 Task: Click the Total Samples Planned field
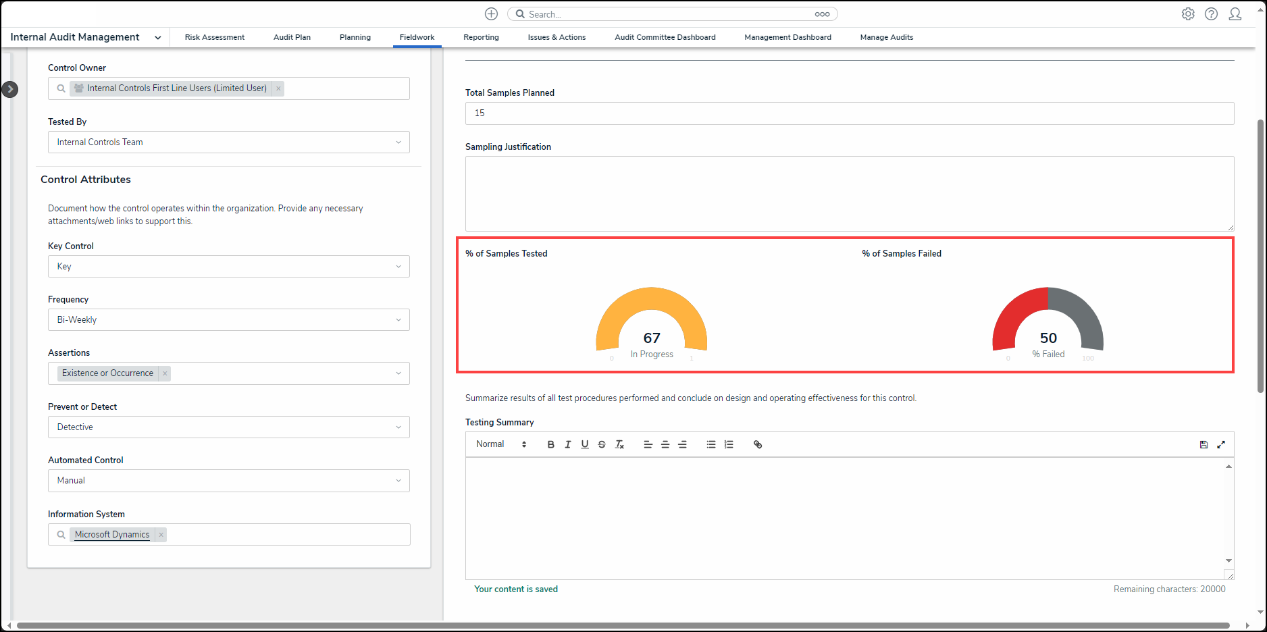pyautogui.click(x=849, y=113)
